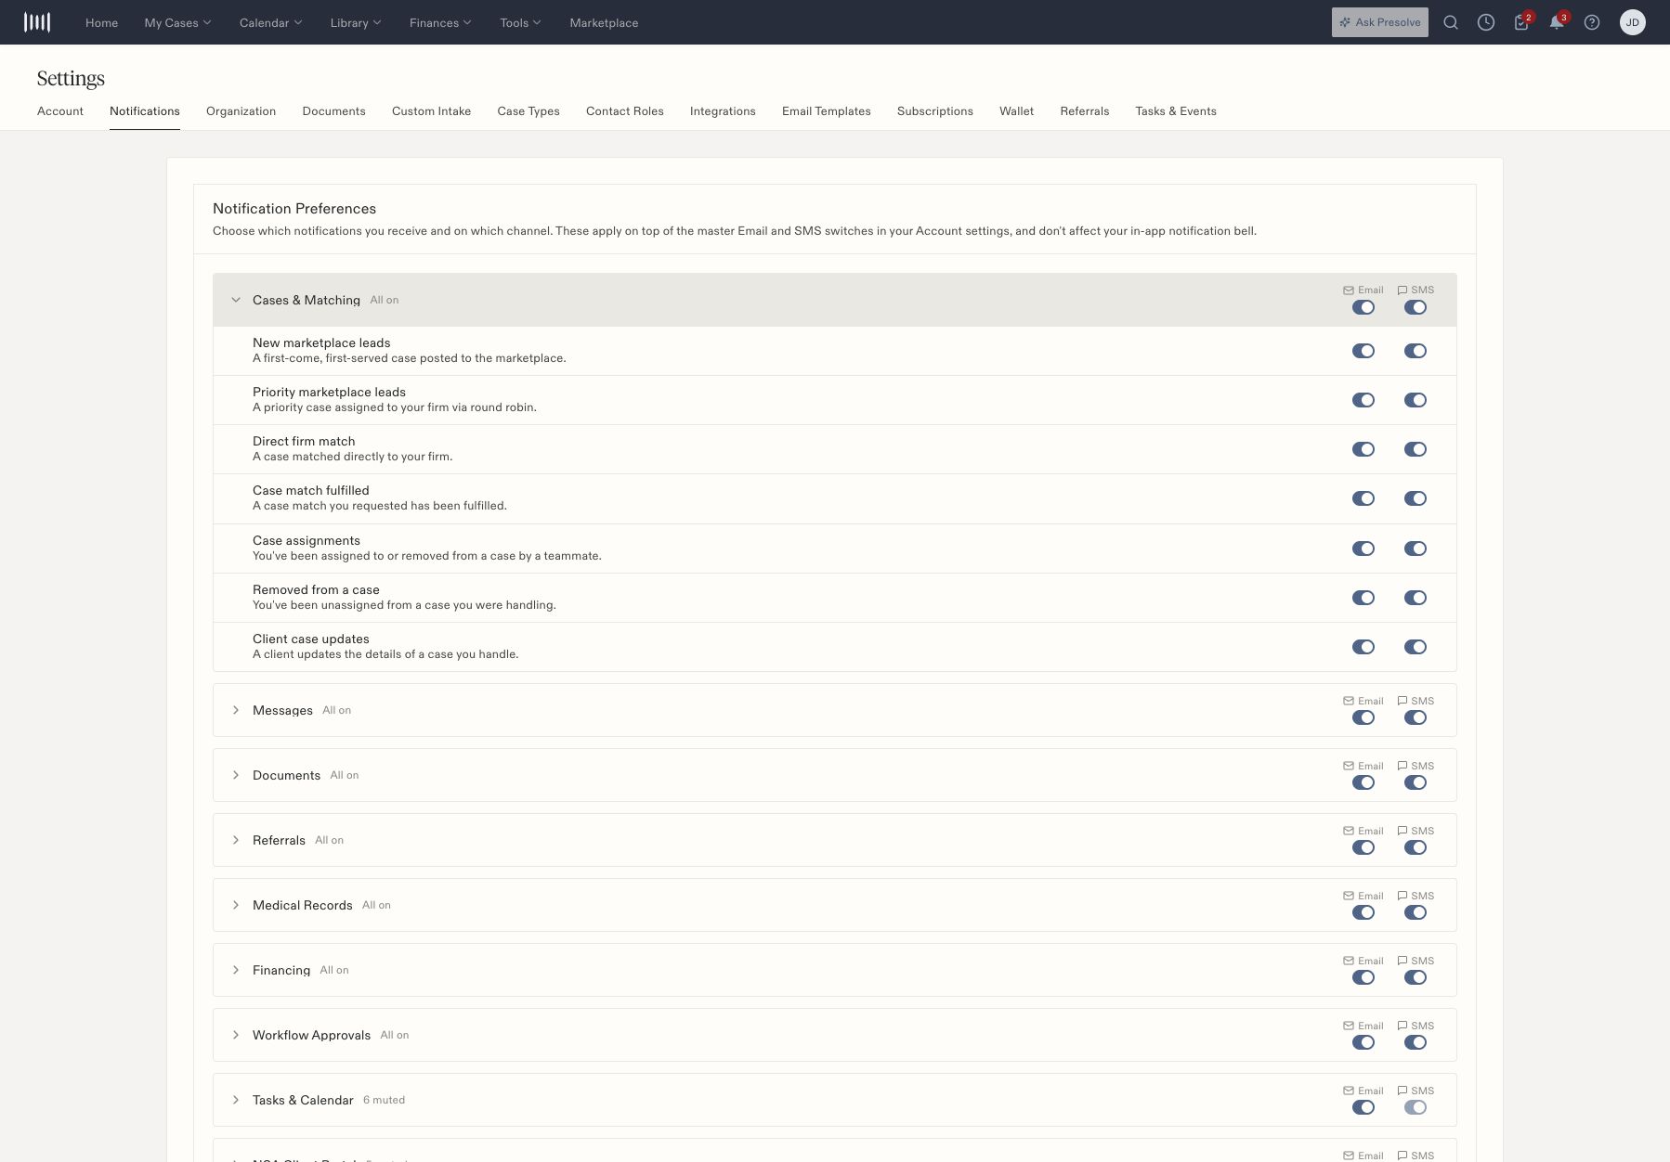Open the Finances dropdown menu
The width and height of the screenshot is (1670, 1162).
click(x=440, y=22)
